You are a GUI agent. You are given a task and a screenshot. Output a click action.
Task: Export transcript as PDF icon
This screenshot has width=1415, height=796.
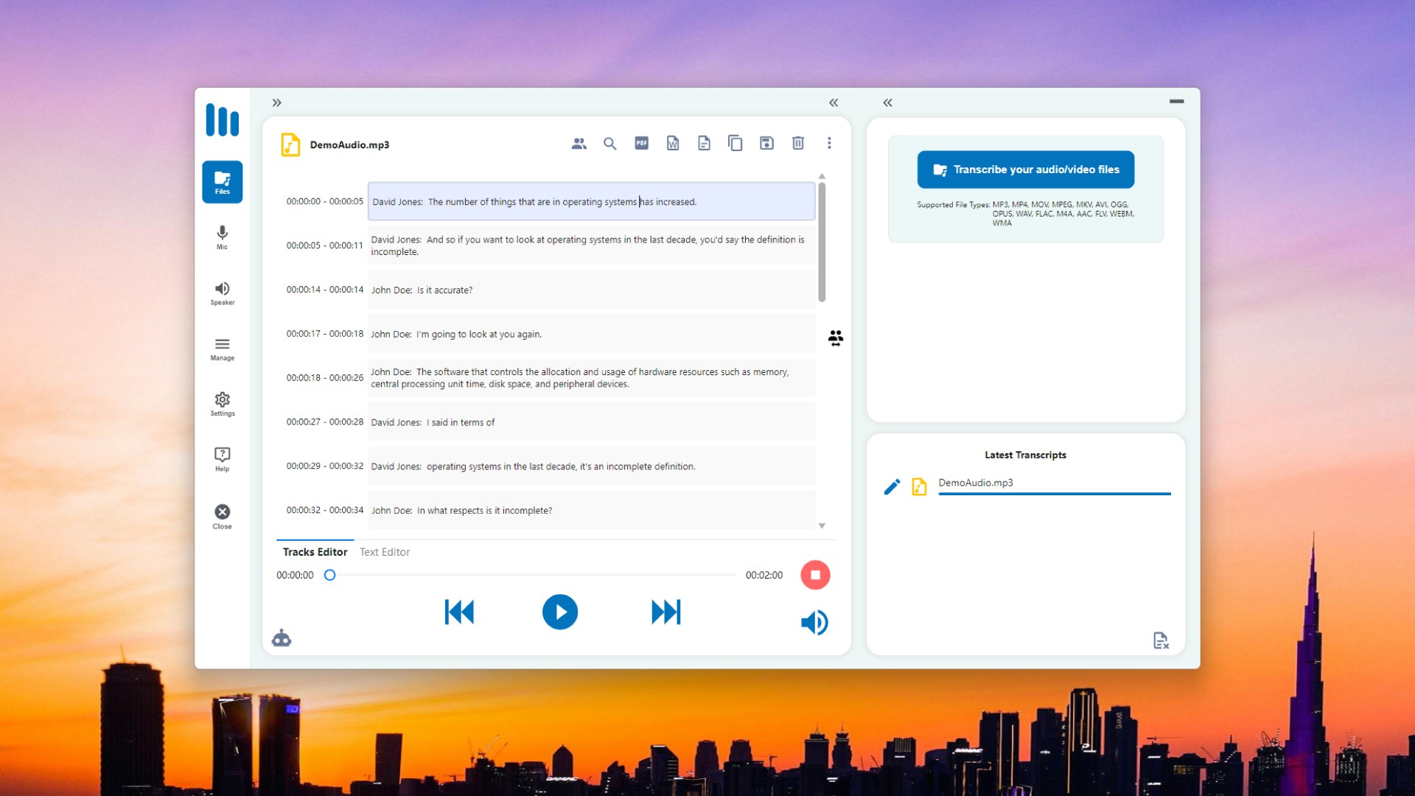641,143
